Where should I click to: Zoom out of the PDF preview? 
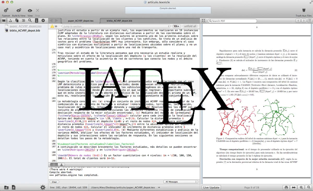pos(308,187)
